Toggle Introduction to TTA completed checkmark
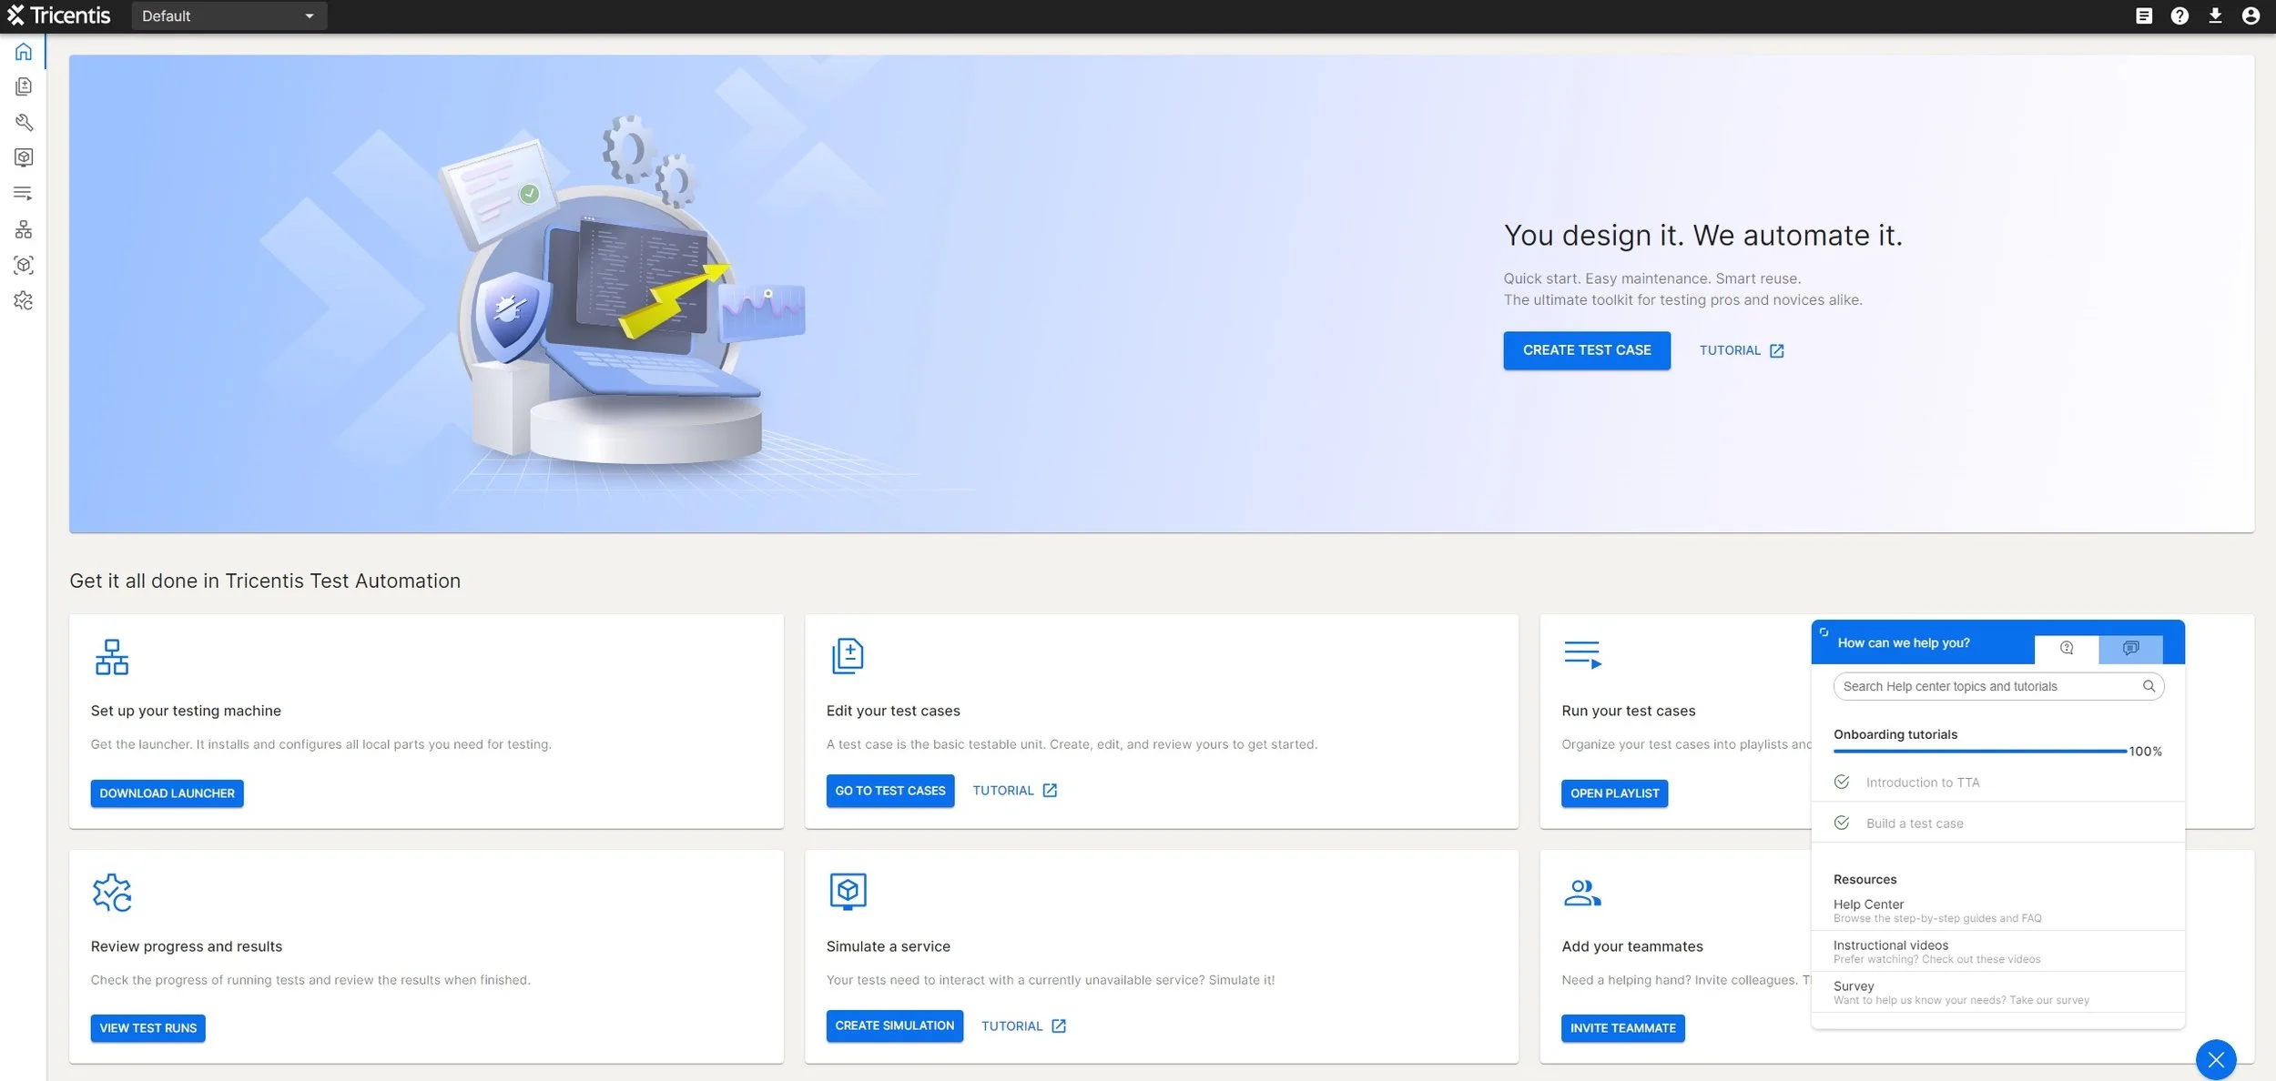 point(1841,782)
